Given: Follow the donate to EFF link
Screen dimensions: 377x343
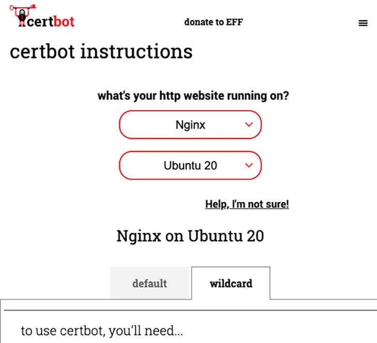Looking at the screenshot, I should point(213,22).
